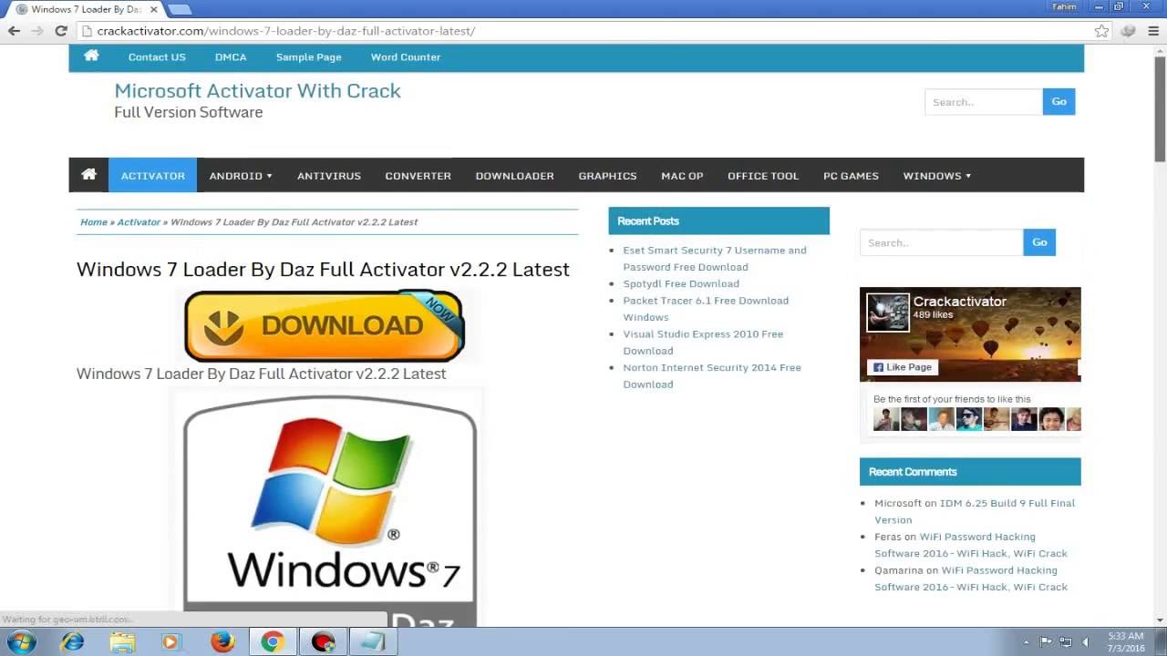Open Windows Media Player from the taskbar

[x=170, y=641]
